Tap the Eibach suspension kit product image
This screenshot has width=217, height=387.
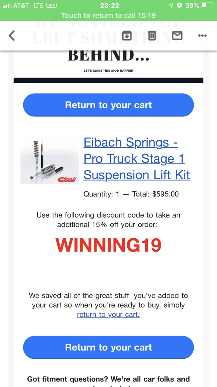50,159
